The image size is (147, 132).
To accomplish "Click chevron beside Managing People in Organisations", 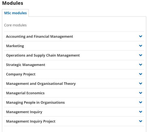I will (x=141, y=102).
